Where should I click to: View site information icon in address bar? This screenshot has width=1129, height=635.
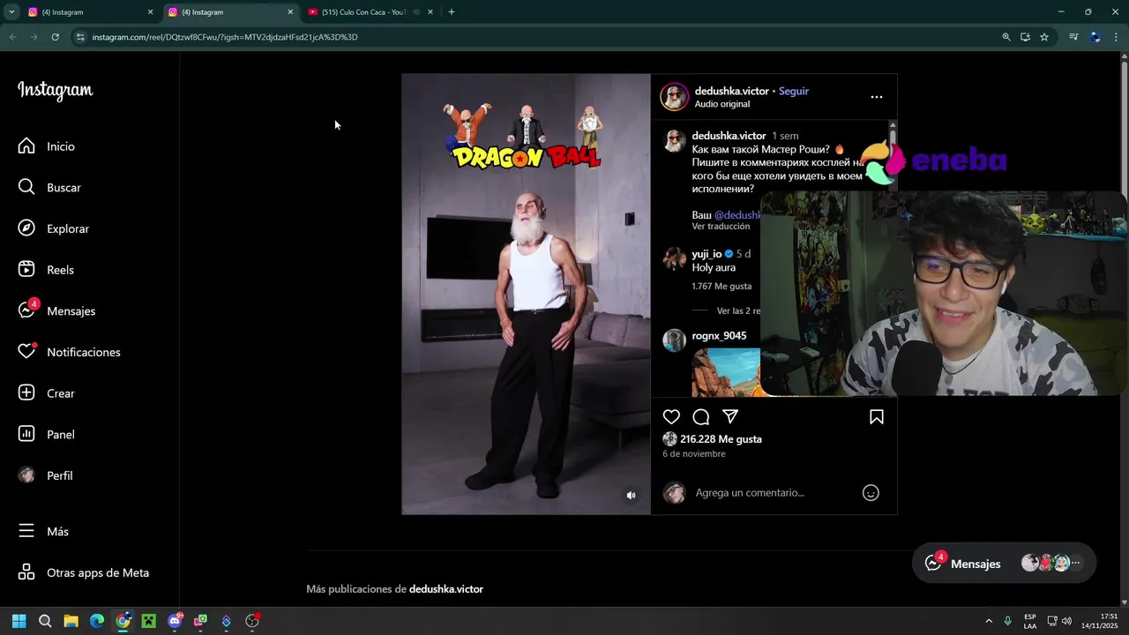click(80, 37)
